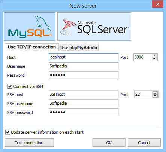
Task: Focus the SSH username field
Action: [84, 104]
